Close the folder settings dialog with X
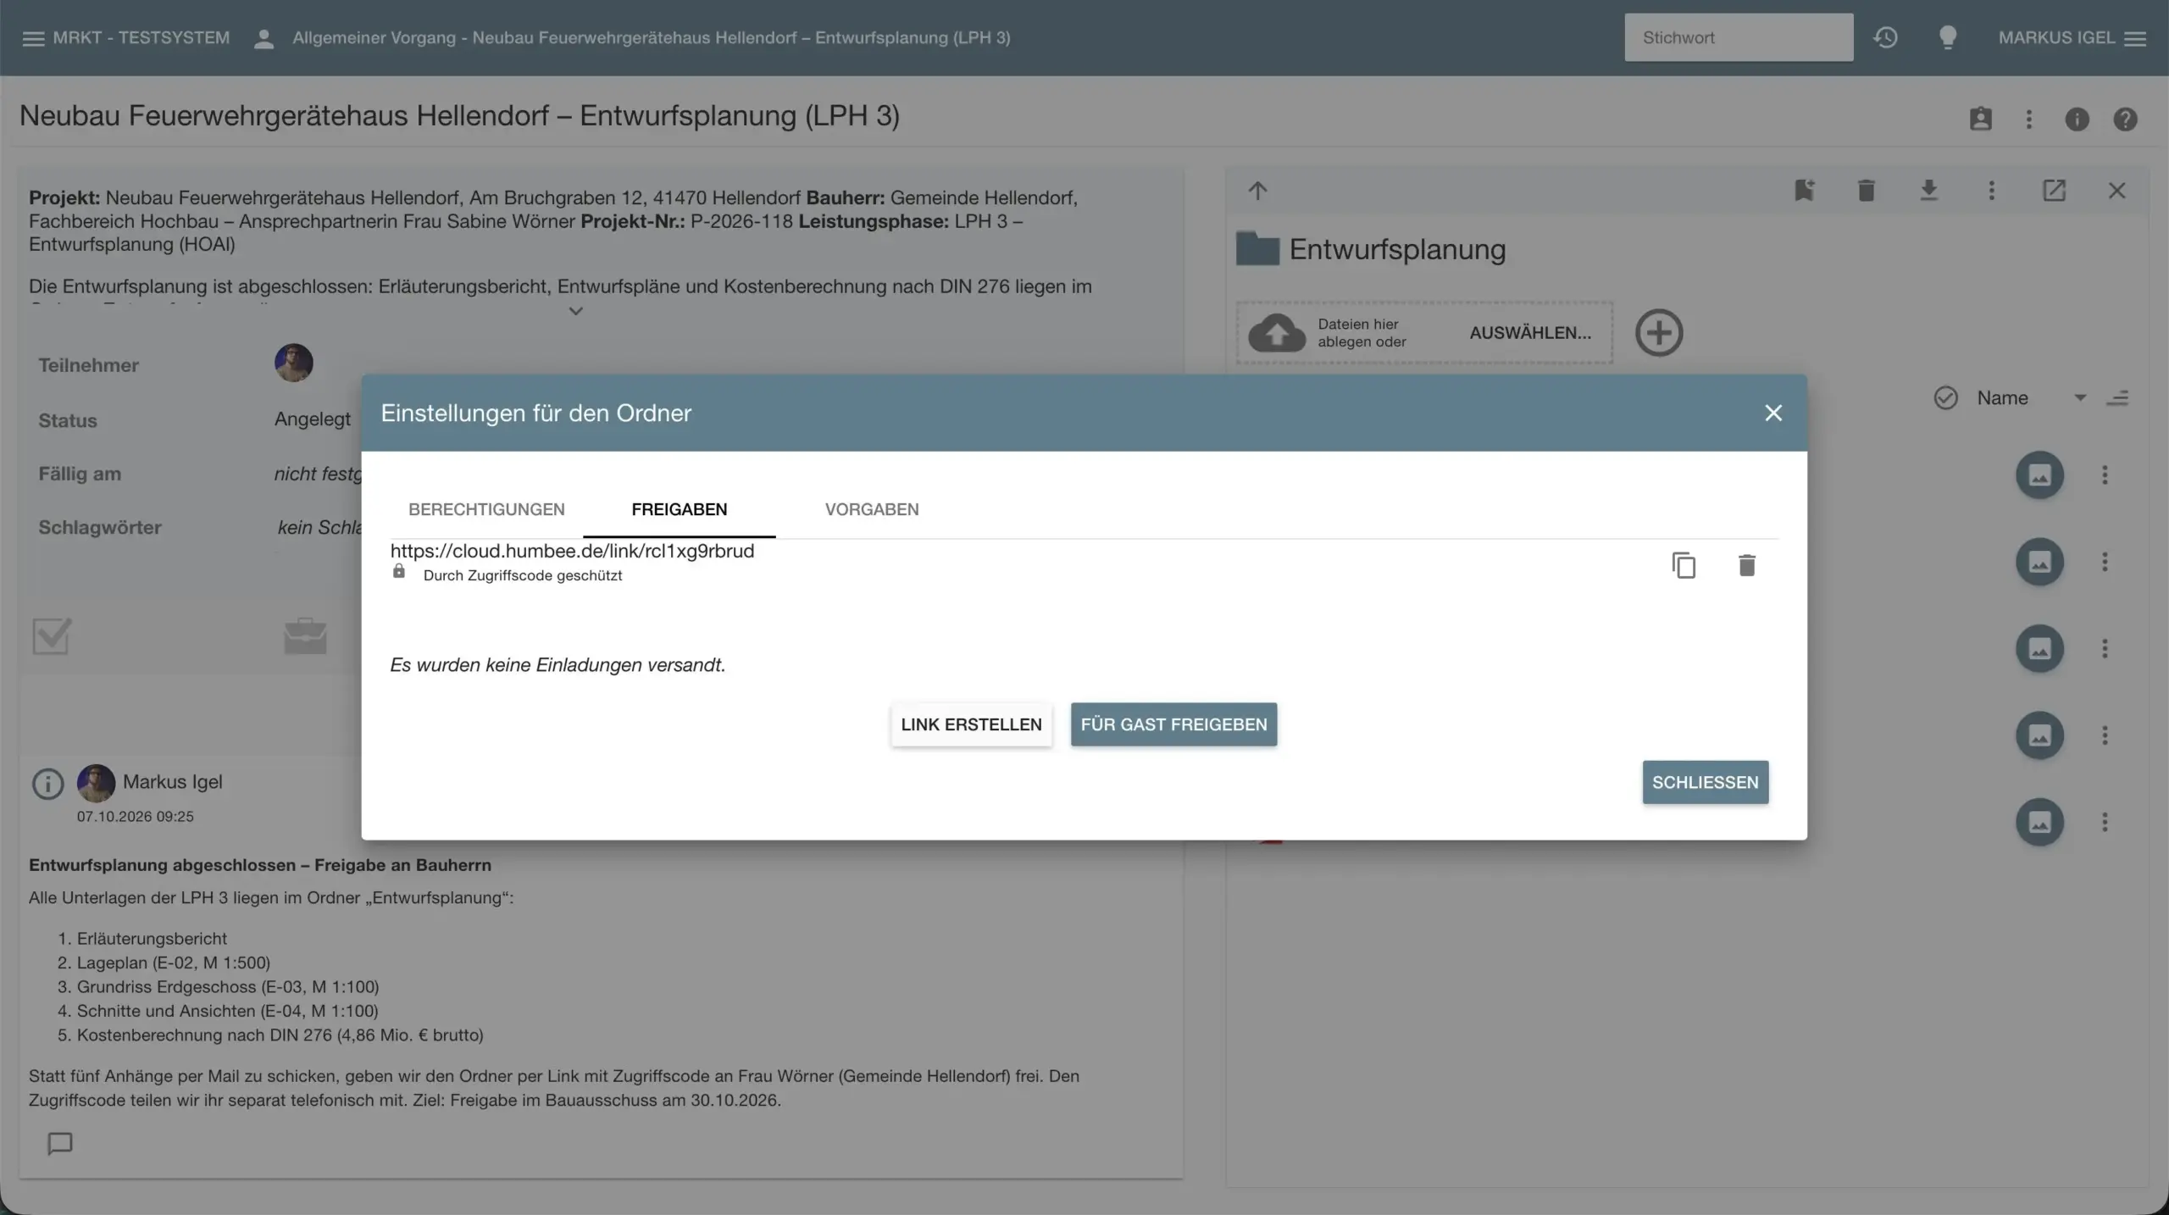Image resolution: width=2169 pixels, height=1215 pixels. pos(1773,413)
